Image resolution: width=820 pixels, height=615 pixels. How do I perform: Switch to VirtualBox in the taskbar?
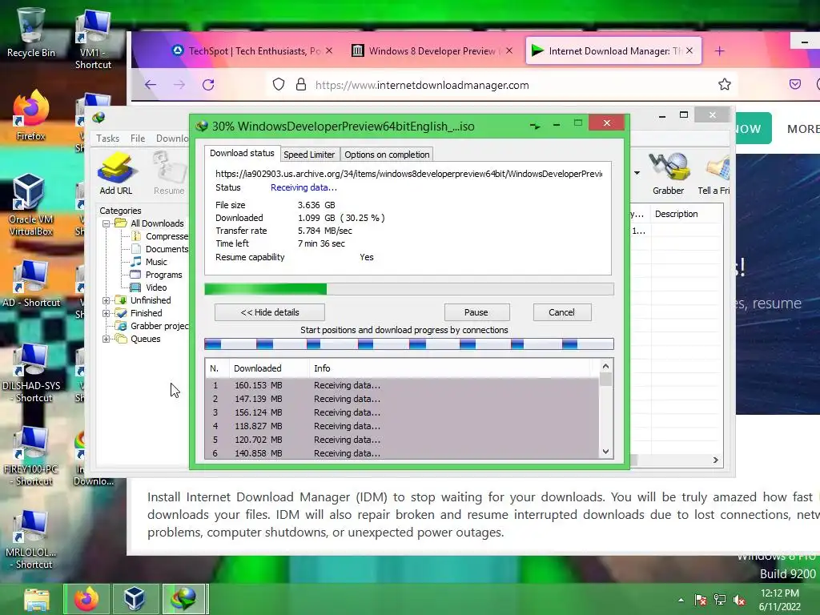pyautogui.click(x=135, y=599)
